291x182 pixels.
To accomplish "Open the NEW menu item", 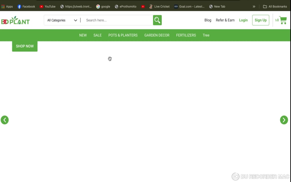I will tap(83, 35).
